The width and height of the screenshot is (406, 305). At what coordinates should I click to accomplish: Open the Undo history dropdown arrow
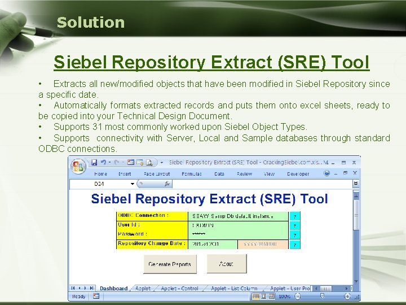[x=109, y=162]
